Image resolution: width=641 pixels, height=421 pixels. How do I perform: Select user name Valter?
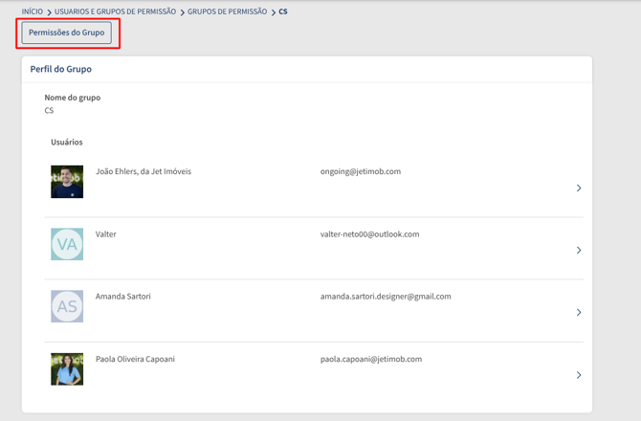tap(106, 234)
